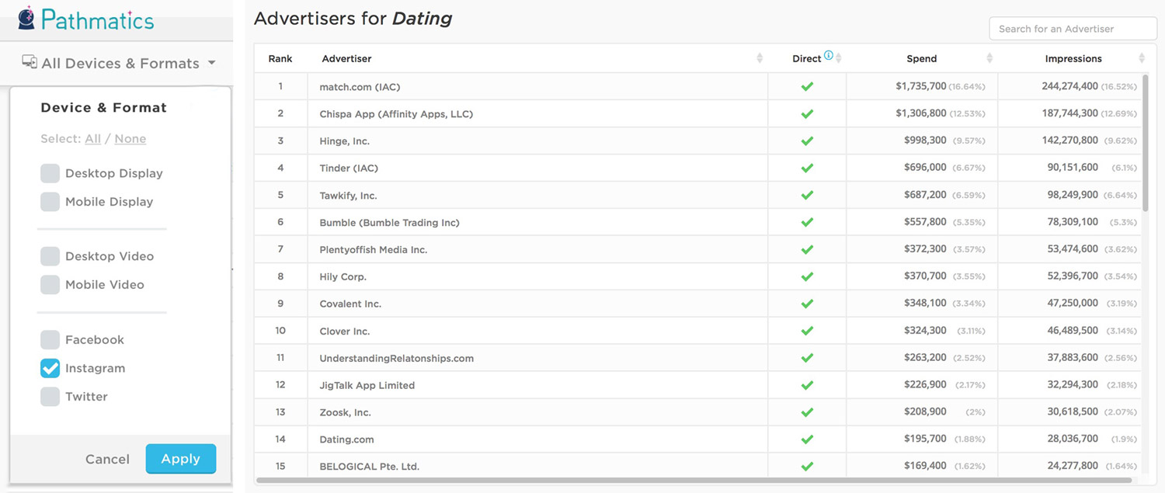The width and height of the screenshot is (1165, 493).
Task: Click the devices icon beside All Devices & Formats
Action: coord(30,63)
